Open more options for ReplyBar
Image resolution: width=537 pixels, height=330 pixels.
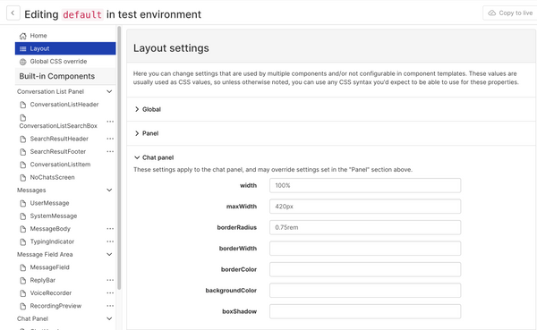tap(110, 280)
